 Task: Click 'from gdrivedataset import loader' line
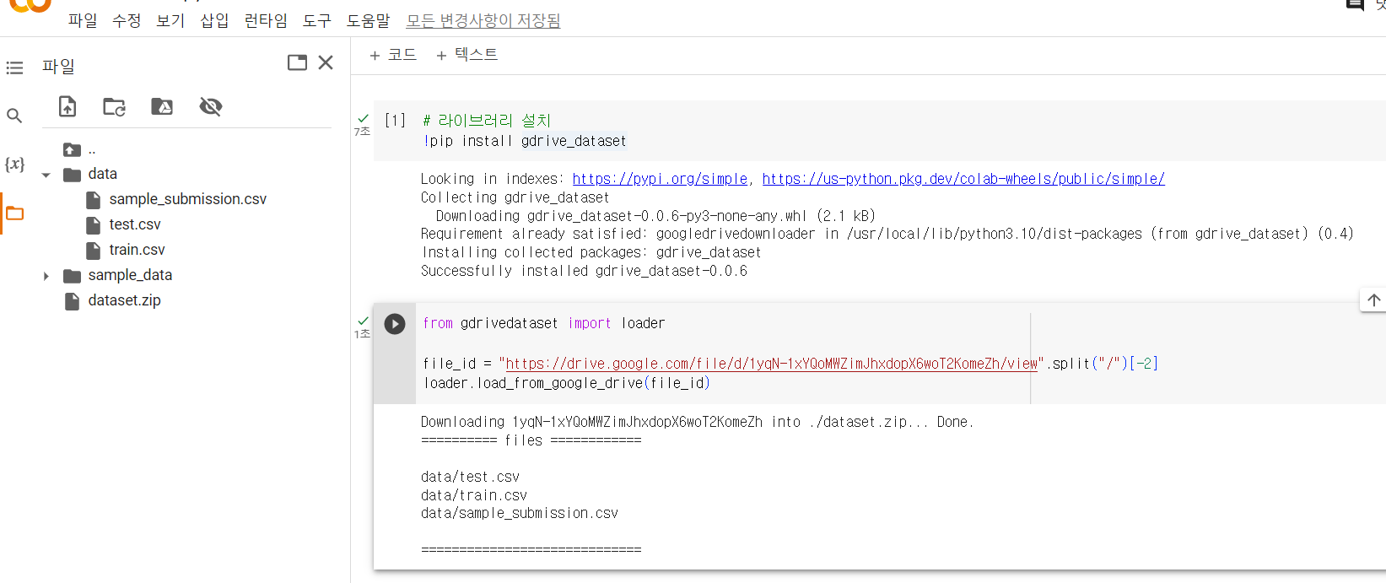544,323
